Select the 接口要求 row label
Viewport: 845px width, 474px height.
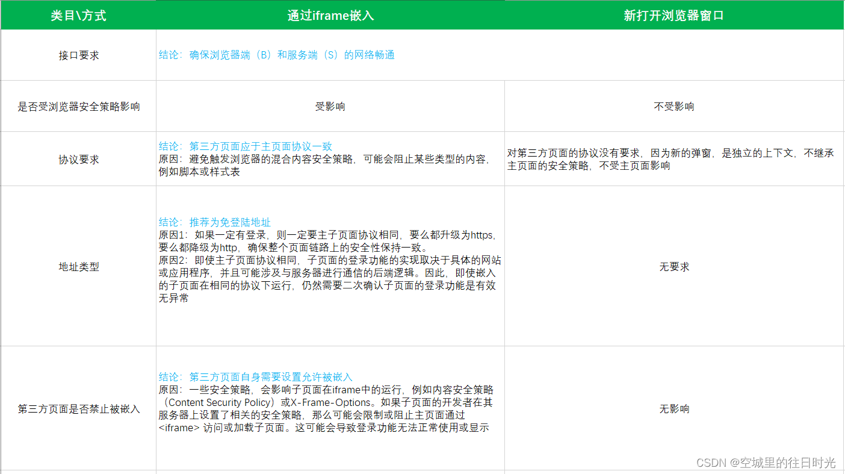[79, 55]
